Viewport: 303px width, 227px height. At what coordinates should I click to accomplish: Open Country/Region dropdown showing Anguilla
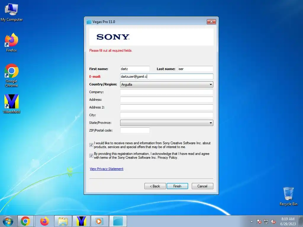pyautogui.click(x=167, y=84)
